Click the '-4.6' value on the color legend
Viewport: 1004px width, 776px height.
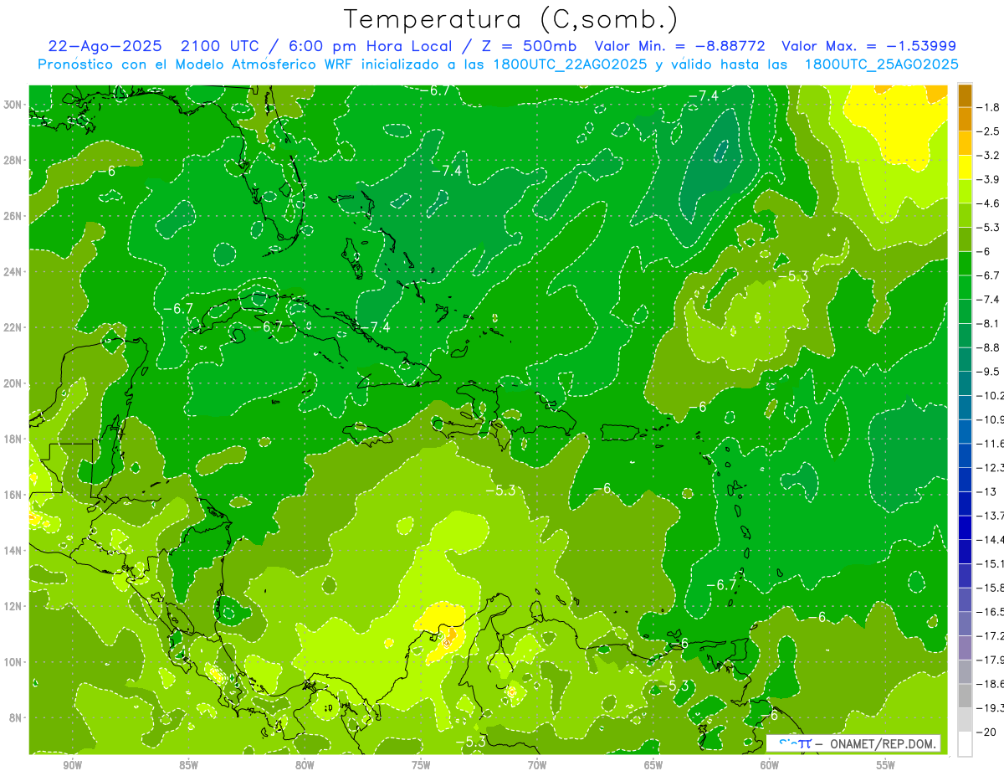(989, 203)
